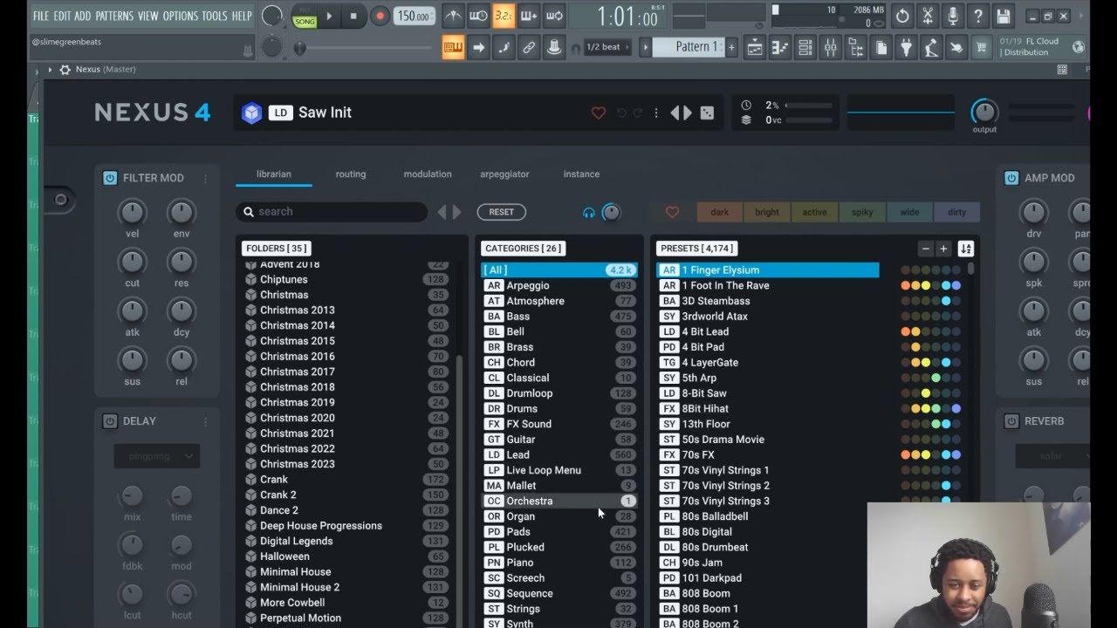
Task: Click the filter cut knob
Action: 133,261
